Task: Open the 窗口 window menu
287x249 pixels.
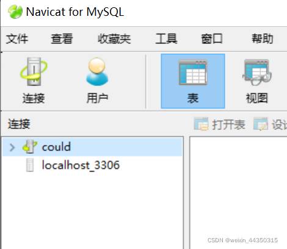Action: pyautogui.click(x=212, y=38)
